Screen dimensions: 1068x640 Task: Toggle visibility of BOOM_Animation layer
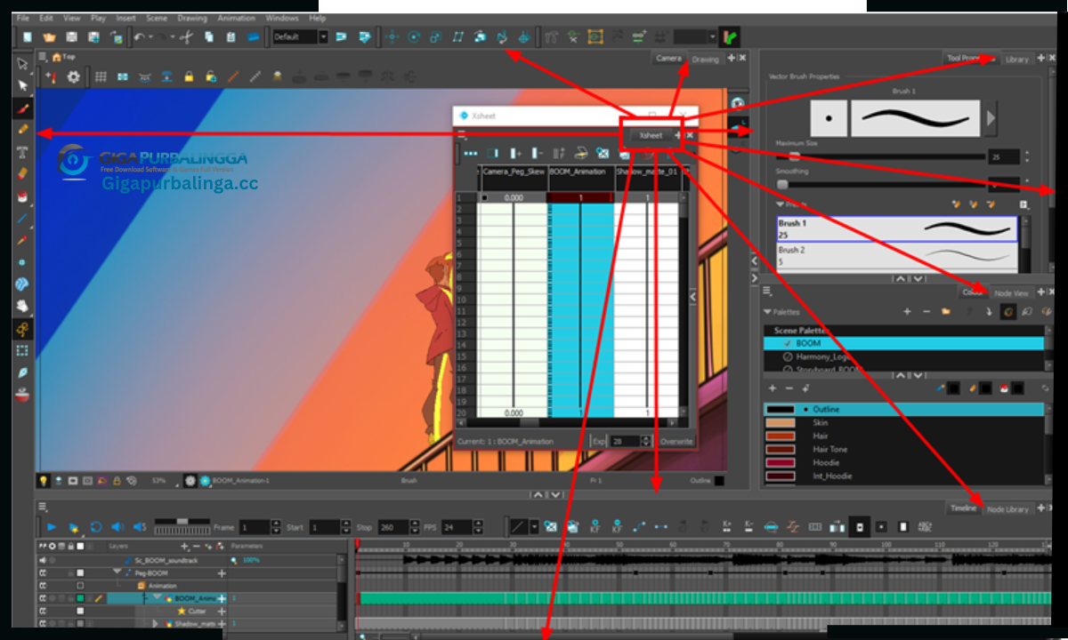(42, 599)
